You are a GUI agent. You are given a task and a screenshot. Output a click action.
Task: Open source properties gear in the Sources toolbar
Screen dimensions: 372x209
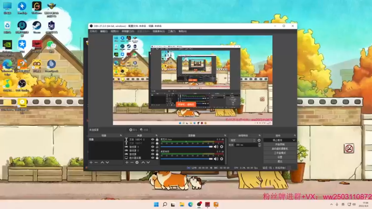click(x=137, y=163)
